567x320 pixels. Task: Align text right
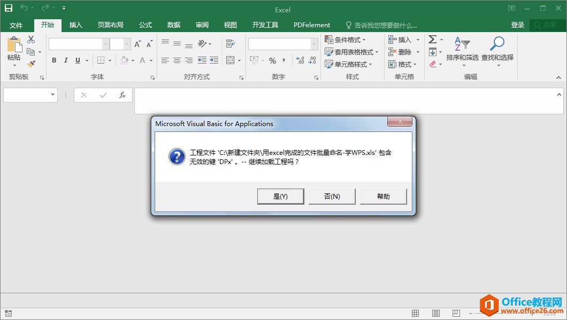coord(189,60)
